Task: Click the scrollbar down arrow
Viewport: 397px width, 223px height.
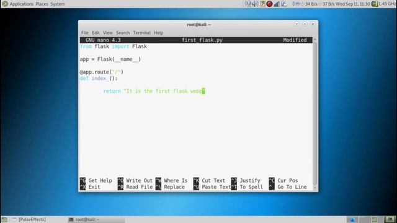Action: (x=314, y=188)
